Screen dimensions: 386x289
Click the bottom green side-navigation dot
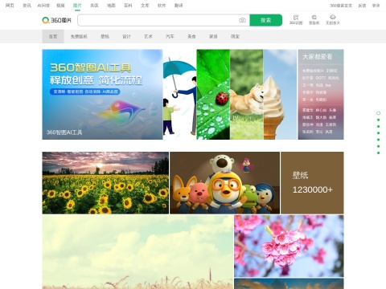click(x=379, y=153)
